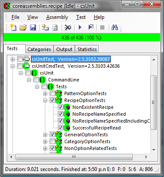Collapse the CommandLine namespace node
Image resolution: width=164 pixels, height=177 pixels.
point(29,80)
